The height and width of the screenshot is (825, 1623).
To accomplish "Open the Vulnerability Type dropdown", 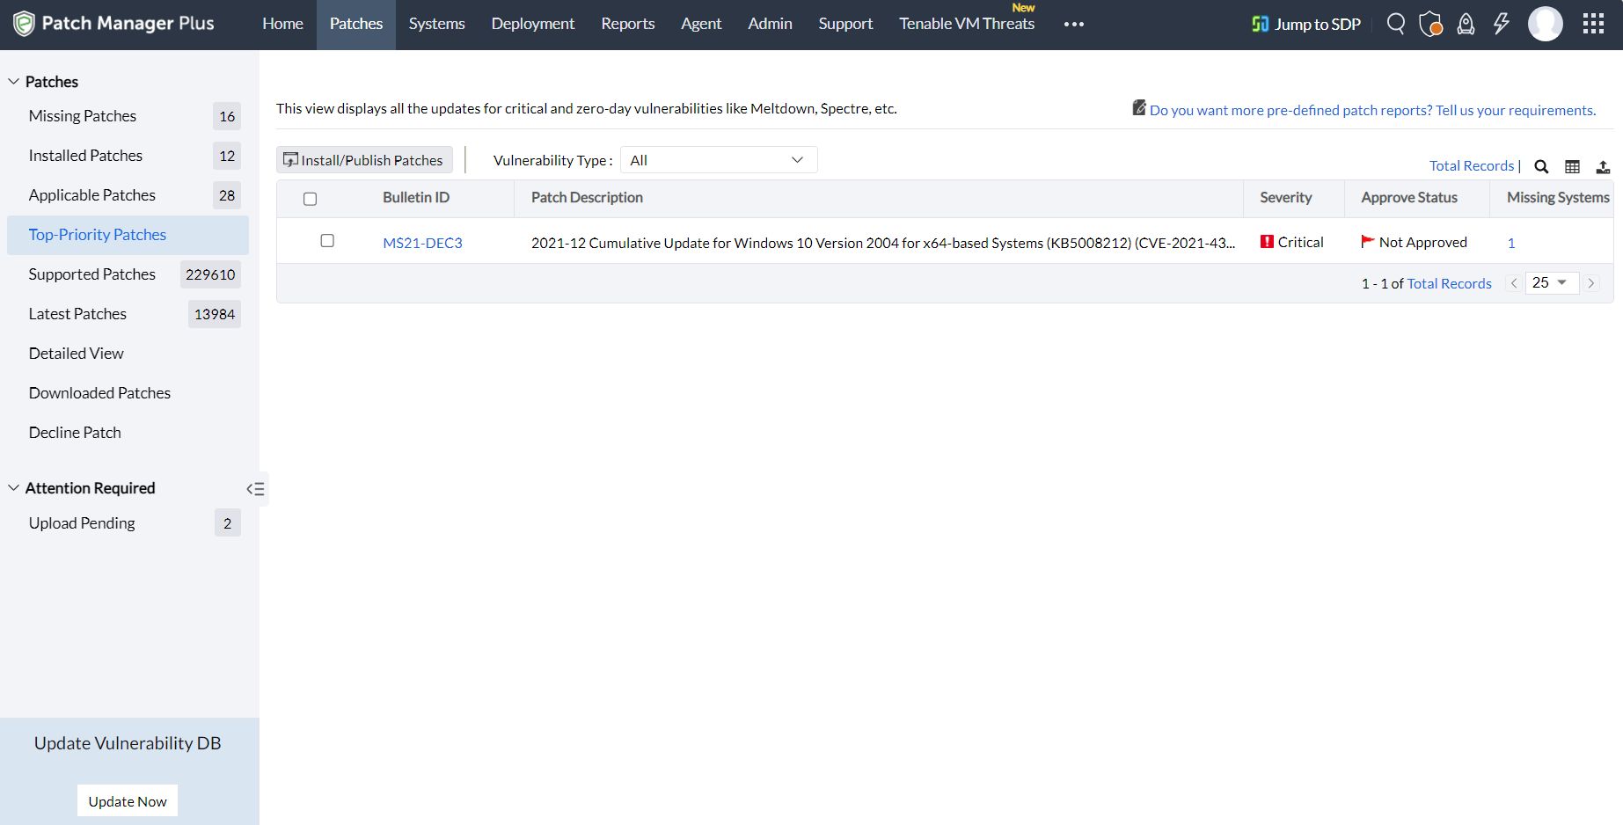I will pyautogui.click(x=719, y=160).
